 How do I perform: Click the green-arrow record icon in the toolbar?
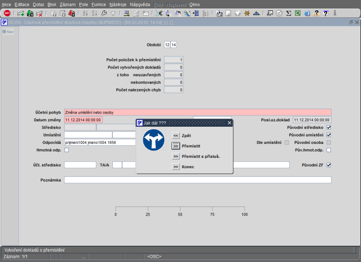(x=30, y=14)
